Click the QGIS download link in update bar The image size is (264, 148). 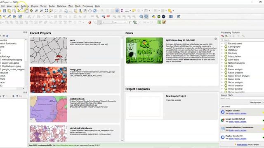[x=65, y=145]
